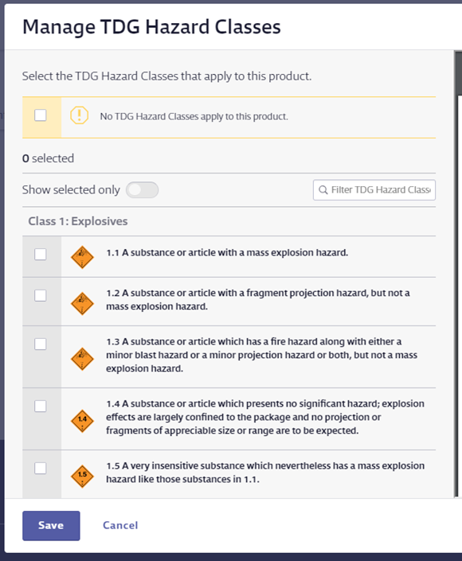Cancel the hazard classes dialog
The height and width of the screenshot is (561, 462).
pyautogui.click(x=120, y=525)
